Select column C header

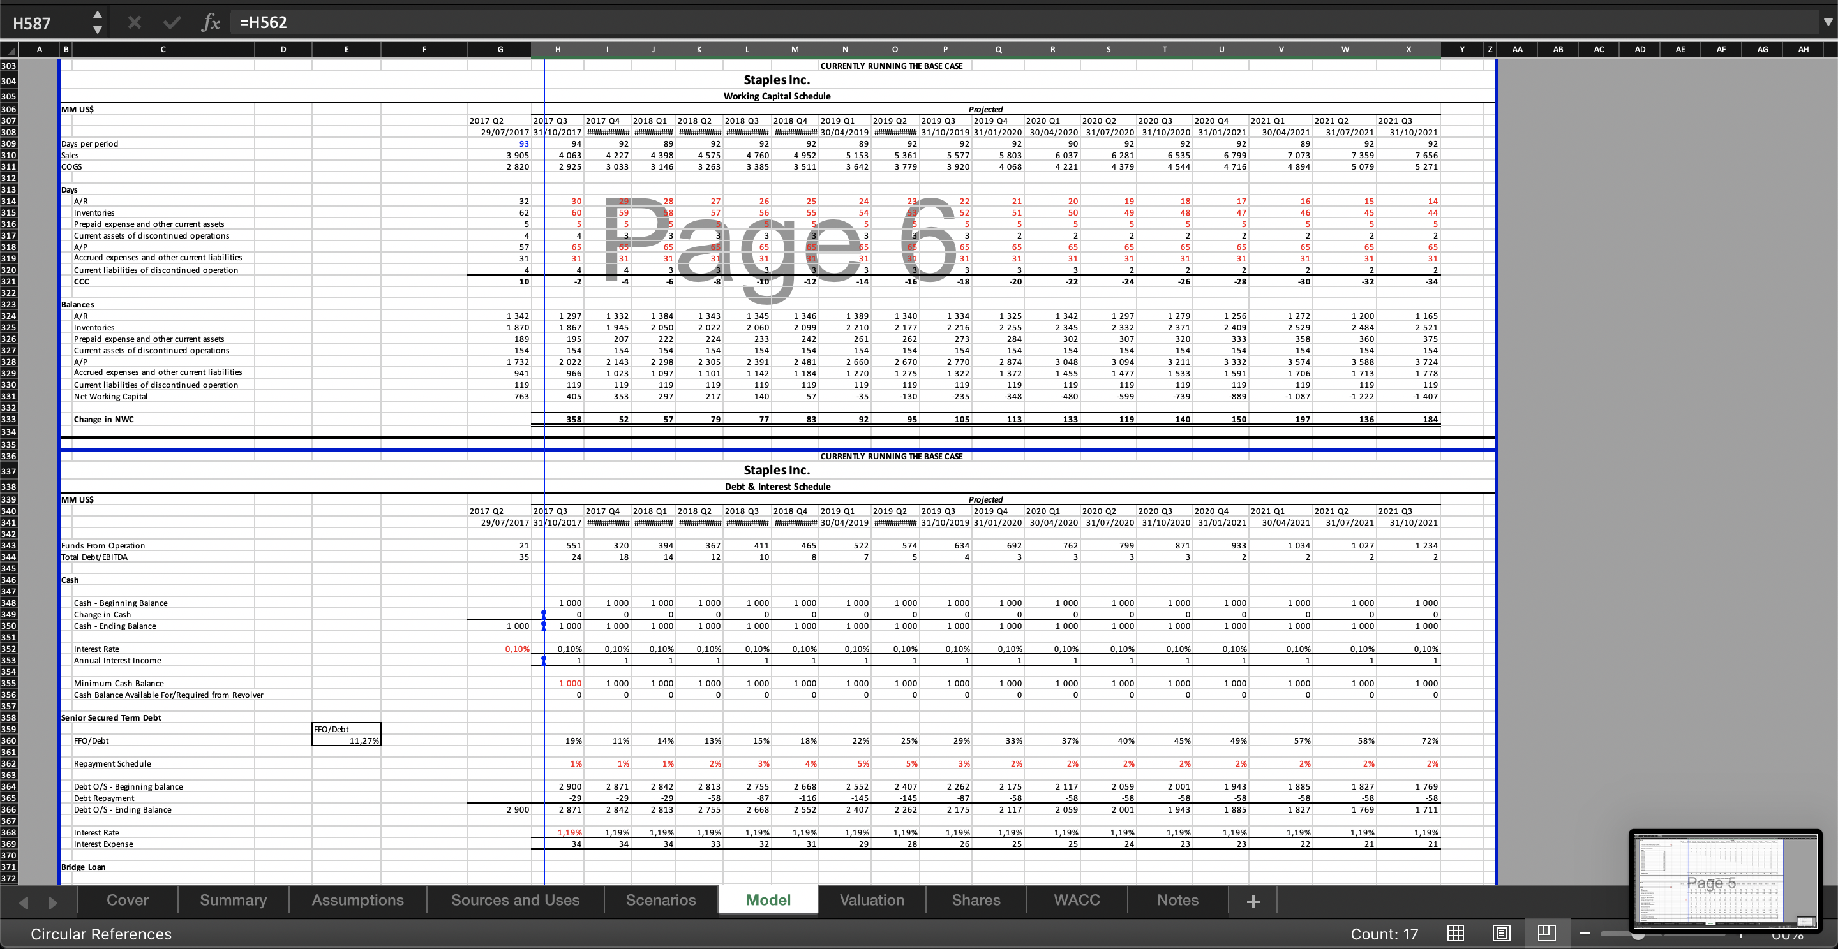pyautogui.click(x=163, y=50)
